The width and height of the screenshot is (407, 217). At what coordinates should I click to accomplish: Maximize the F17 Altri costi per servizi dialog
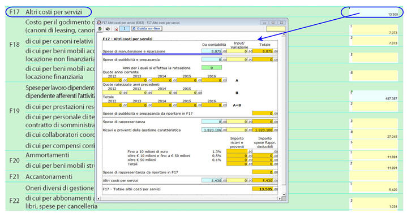[x=273, y=23]
